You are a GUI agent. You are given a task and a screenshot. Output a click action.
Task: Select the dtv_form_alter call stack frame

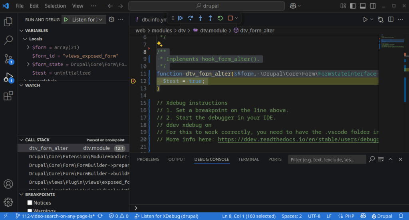click(x=73, y=148)
